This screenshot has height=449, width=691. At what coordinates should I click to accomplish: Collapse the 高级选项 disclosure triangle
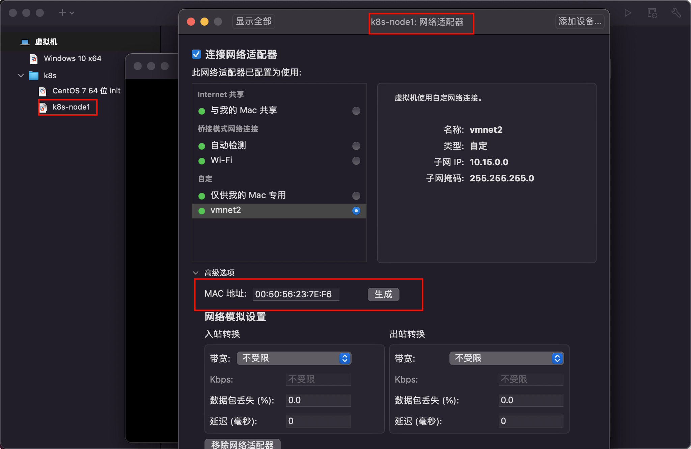tap(196, 273)
